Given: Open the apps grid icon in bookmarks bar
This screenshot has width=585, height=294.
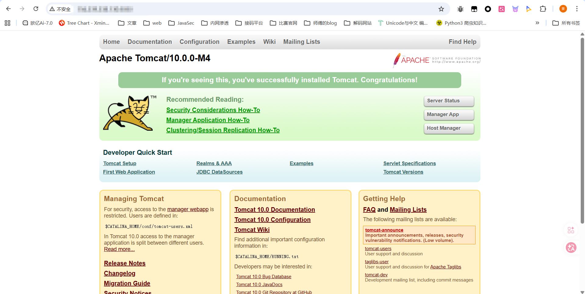Looking at the screenshot, I should 8,23.
